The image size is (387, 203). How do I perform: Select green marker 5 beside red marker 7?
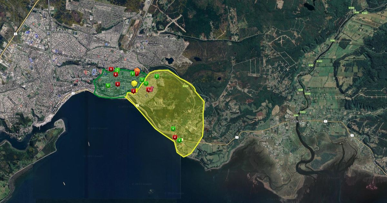(x=133, y=74)
